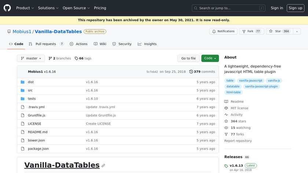Viewport: 308px width, 173px height.
Task: Select the table topic tag
Action: point(230,81)
